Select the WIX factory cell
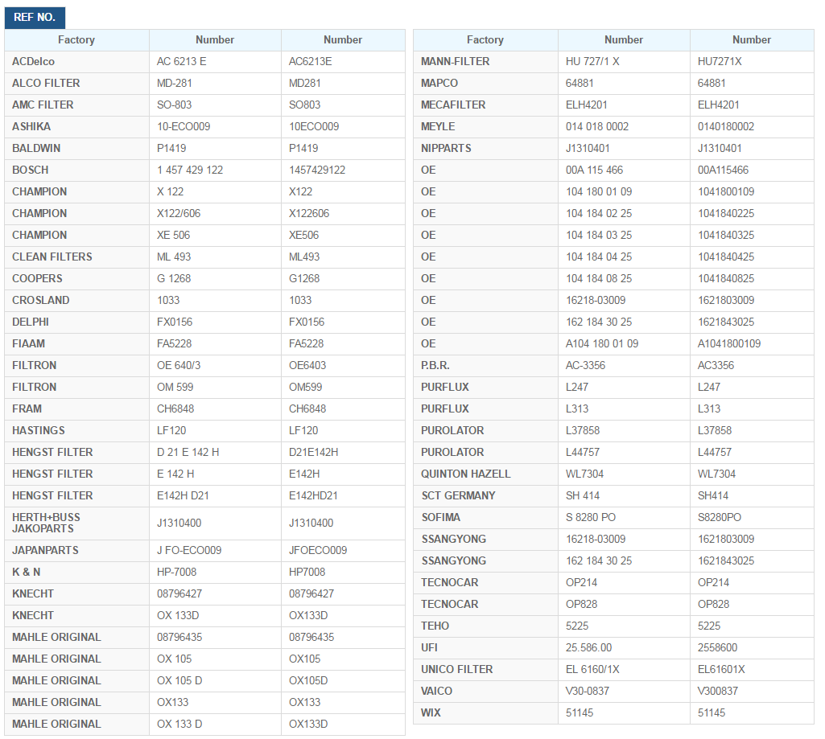The width and height of the screenshot is (825, 739). click(x=485, y=713)
